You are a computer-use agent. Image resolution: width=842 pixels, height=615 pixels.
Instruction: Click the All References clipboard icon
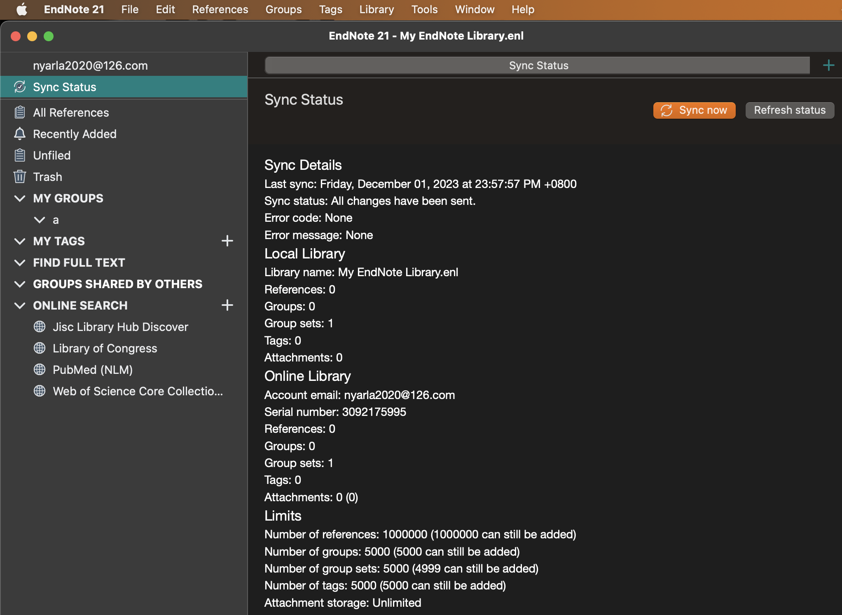pos(20,112)
